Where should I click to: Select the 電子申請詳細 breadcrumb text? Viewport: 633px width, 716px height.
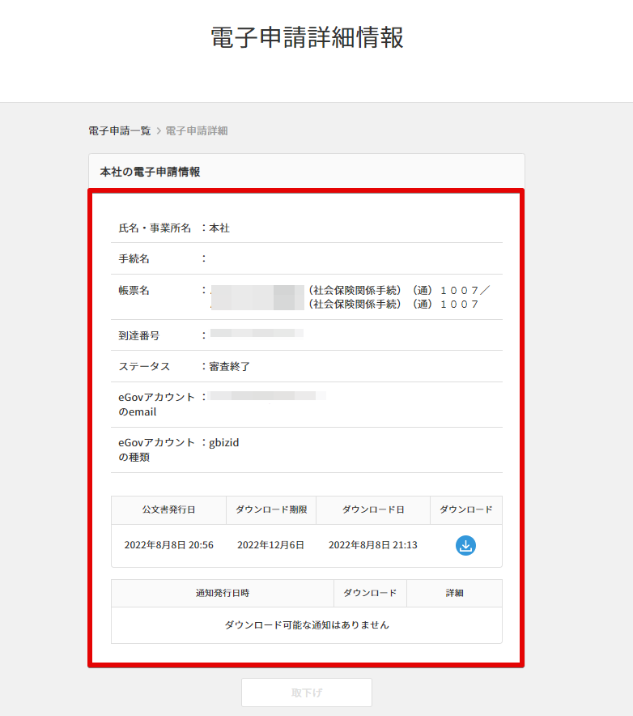point(197,131)
